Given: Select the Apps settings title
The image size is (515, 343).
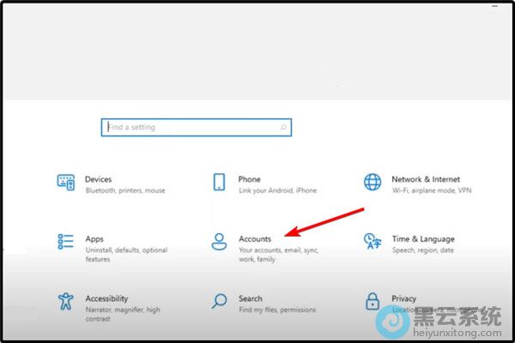Looking at the screenshot, I should pyautogui.click(x=94, y=239).
